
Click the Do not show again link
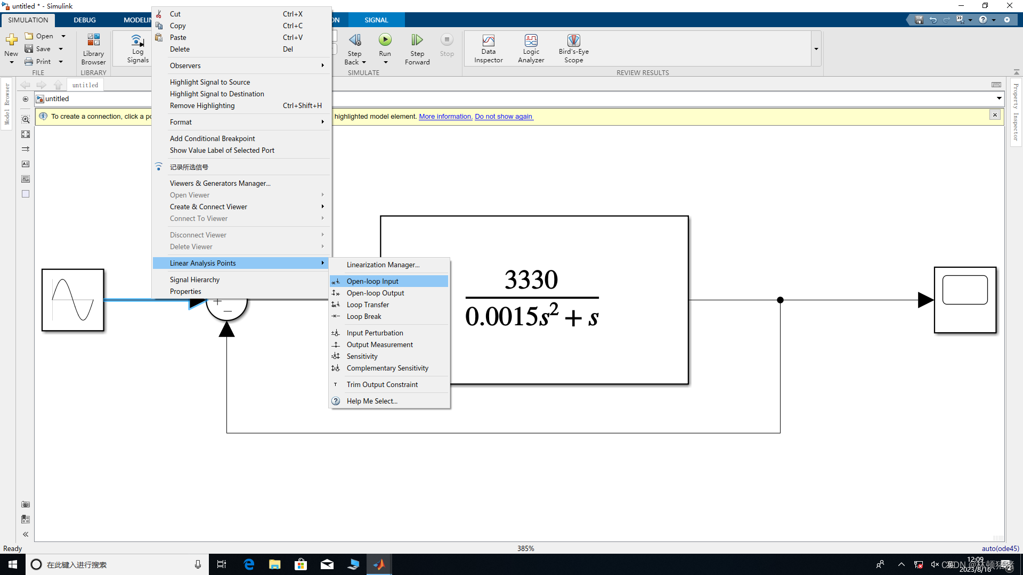tap(504, 116)
